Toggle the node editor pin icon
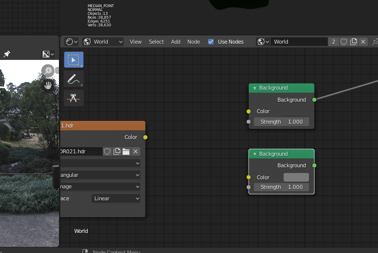Screen dimensions: 378x253 [375, 42]
